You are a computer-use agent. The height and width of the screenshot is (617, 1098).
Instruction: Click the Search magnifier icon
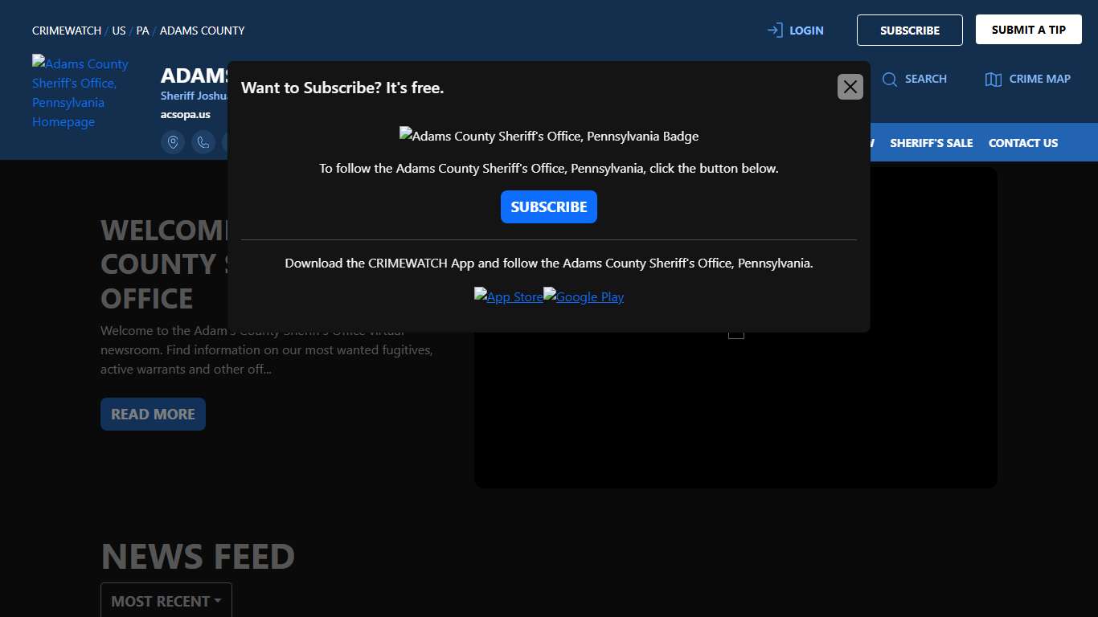(x=890, y=79)
